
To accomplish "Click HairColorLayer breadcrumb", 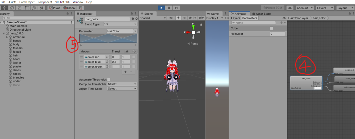I will tap(298, 18).
